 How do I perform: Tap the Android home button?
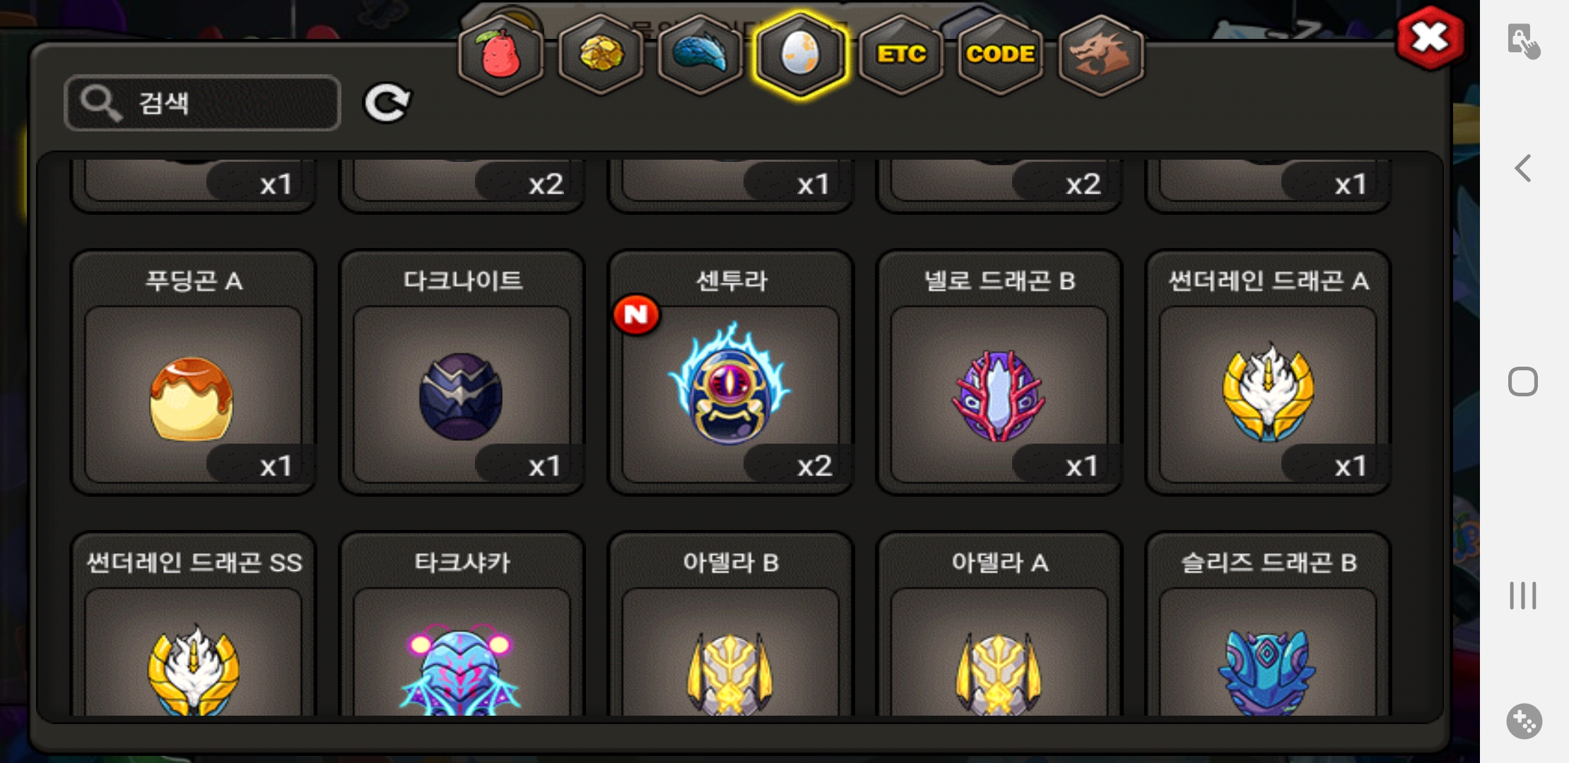click(1523, 382)
